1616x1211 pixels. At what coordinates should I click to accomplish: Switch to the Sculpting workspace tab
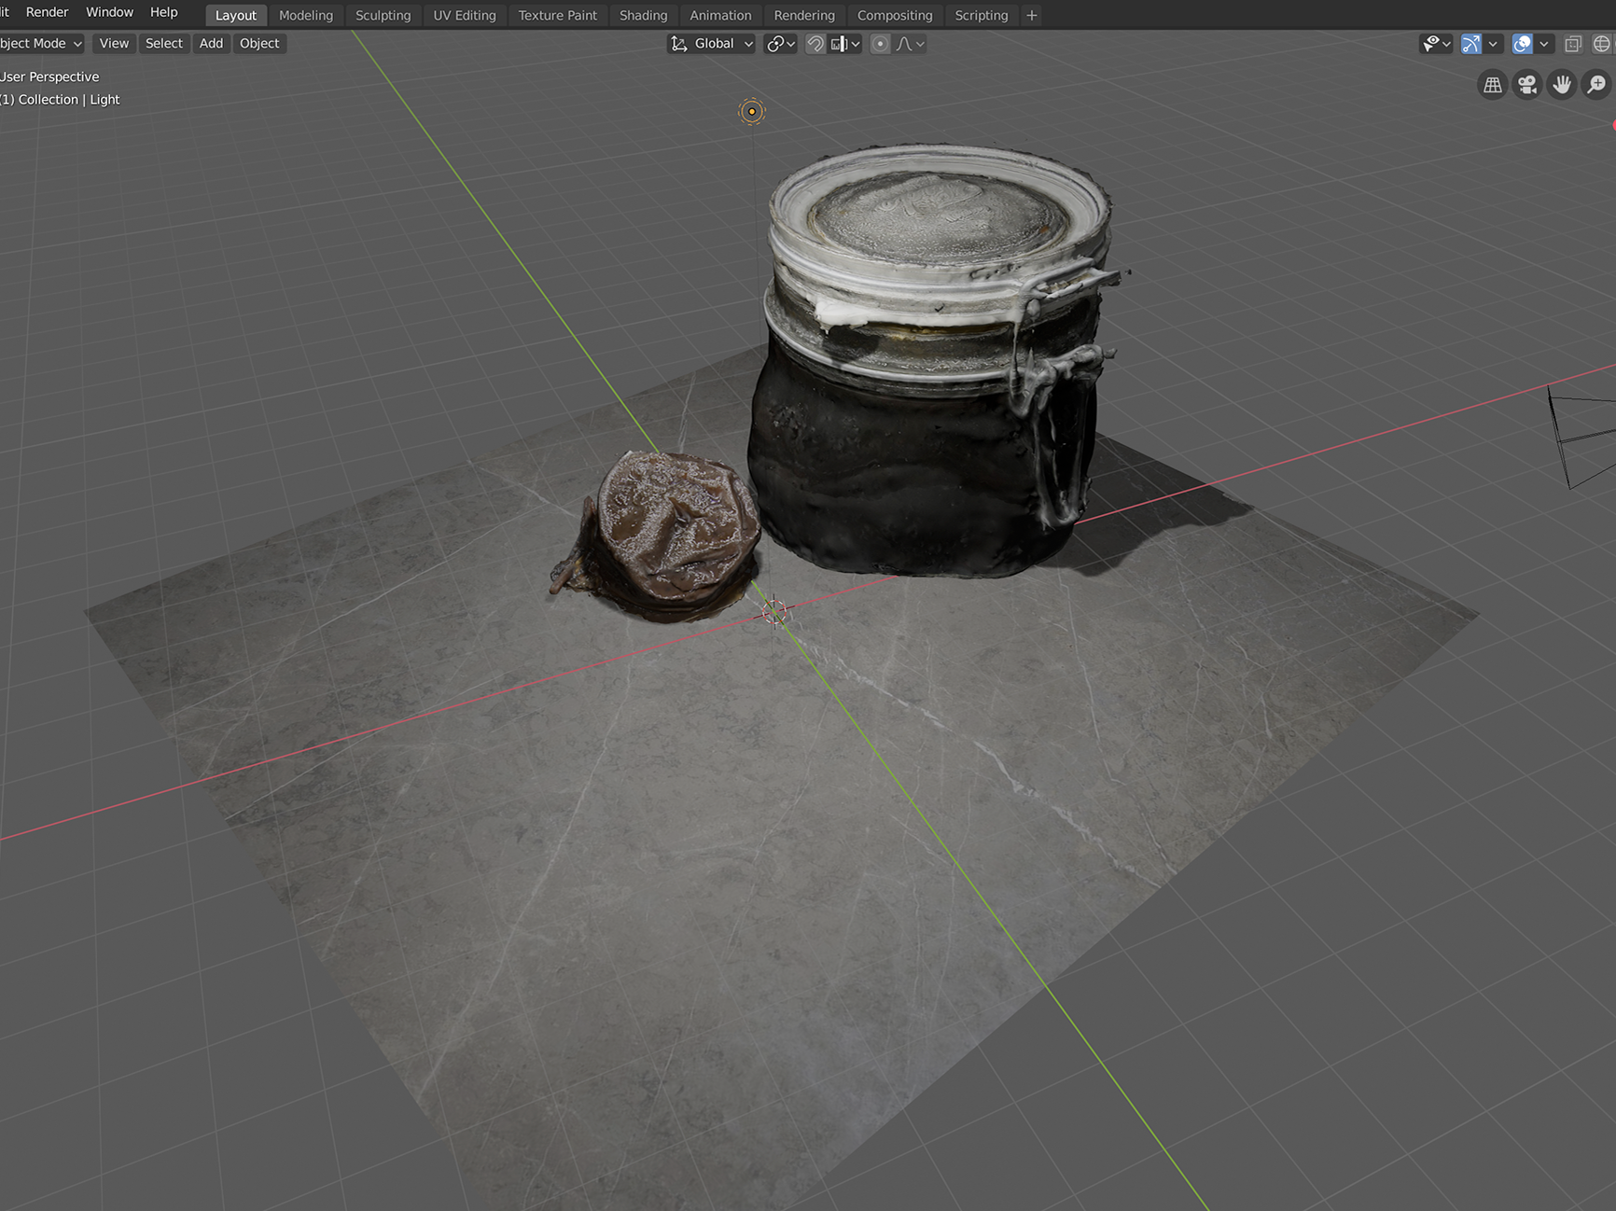[x=383, y=16]
